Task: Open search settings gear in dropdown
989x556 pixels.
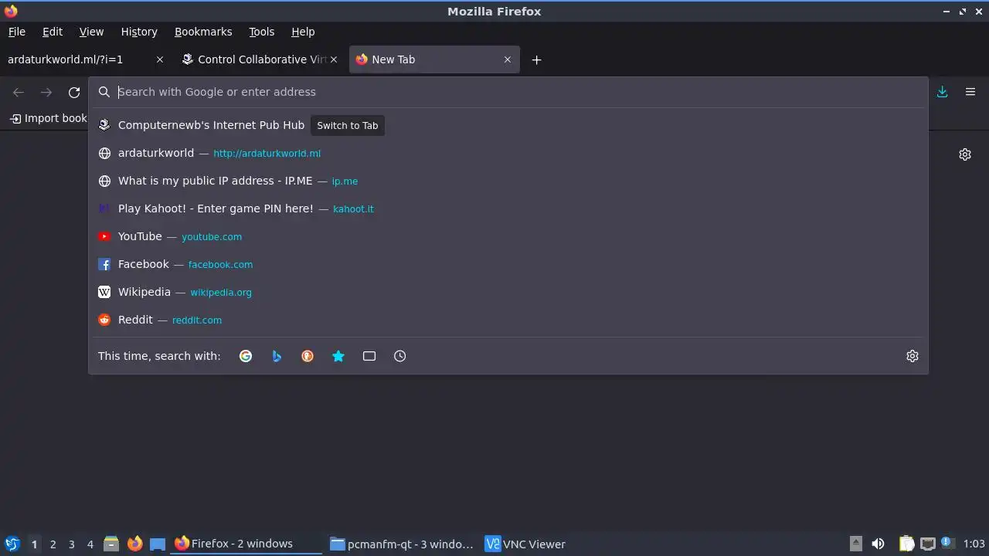Action: (913, 356)
